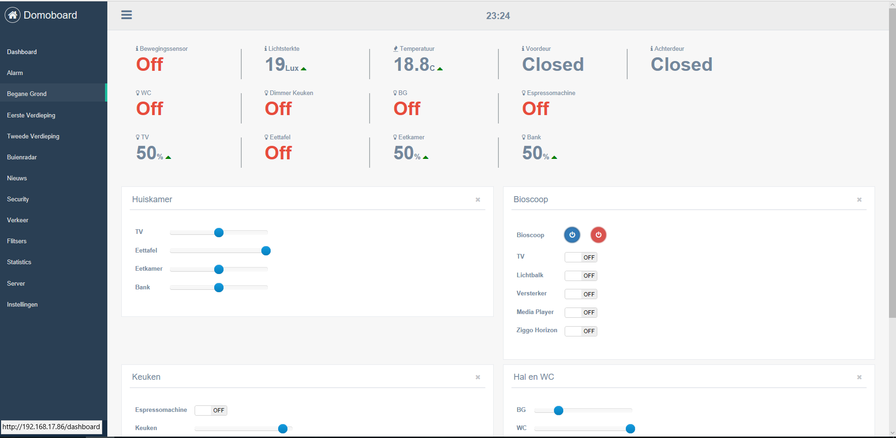Click the WC tile Off value
The width and height of the screenshot is (896, 438).
click(149, 109)
